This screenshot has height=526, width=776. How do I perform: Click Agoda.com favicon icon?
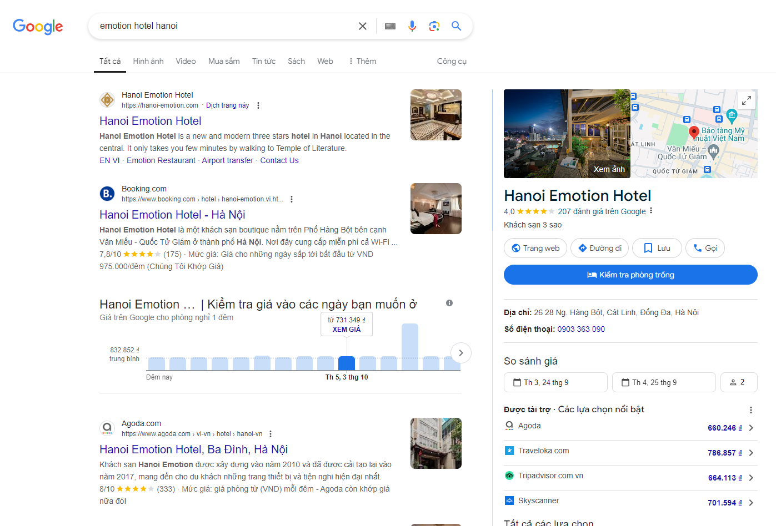[107, 428]
